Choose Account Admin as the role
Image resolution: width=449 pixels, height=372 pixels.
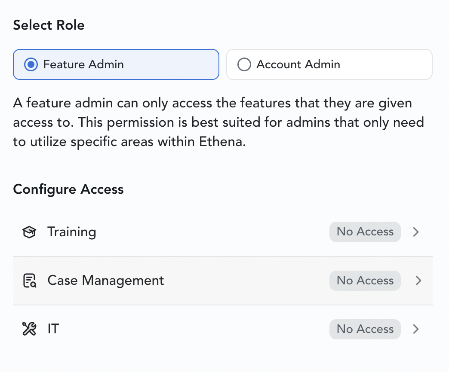(x=329, y=64)
